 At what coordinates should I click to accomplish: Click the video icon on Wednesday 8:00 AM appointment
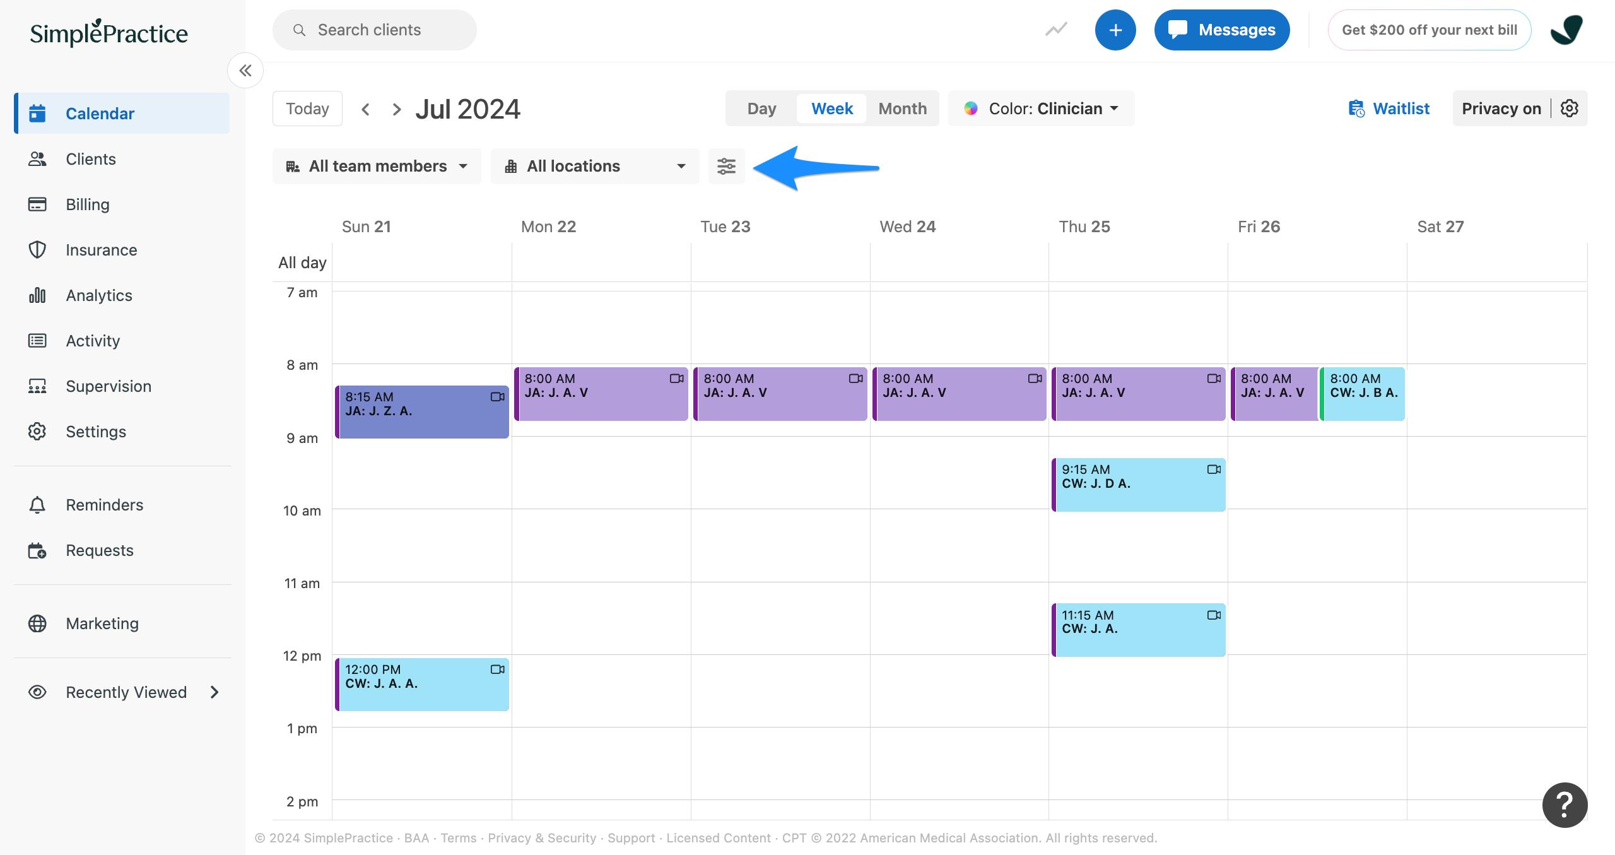pos(1035,379)
